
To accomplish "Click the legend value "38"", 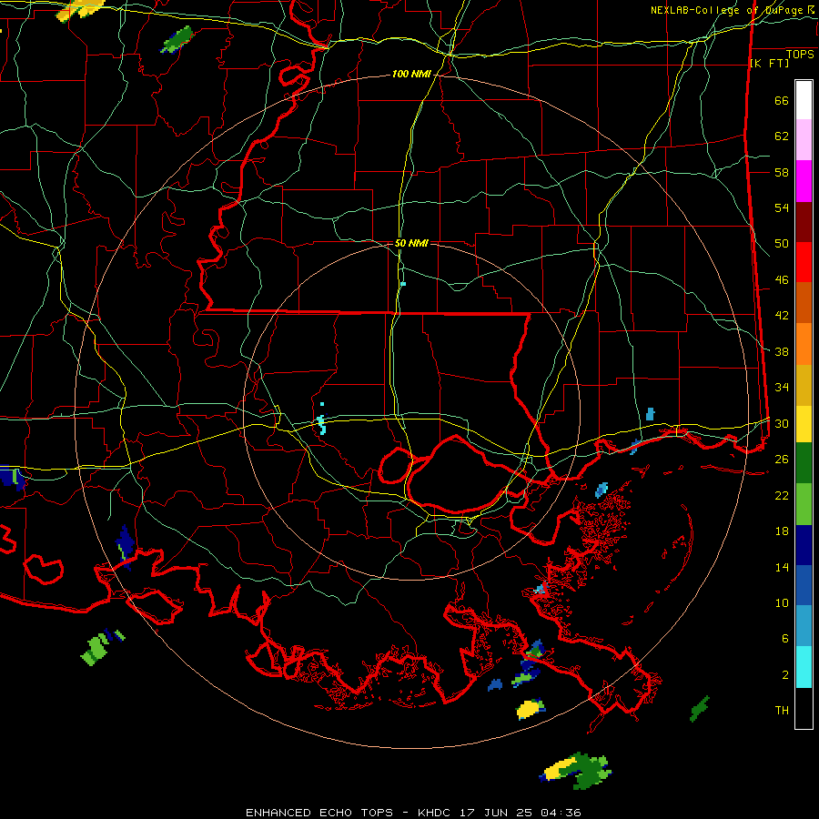I will 782,351.
